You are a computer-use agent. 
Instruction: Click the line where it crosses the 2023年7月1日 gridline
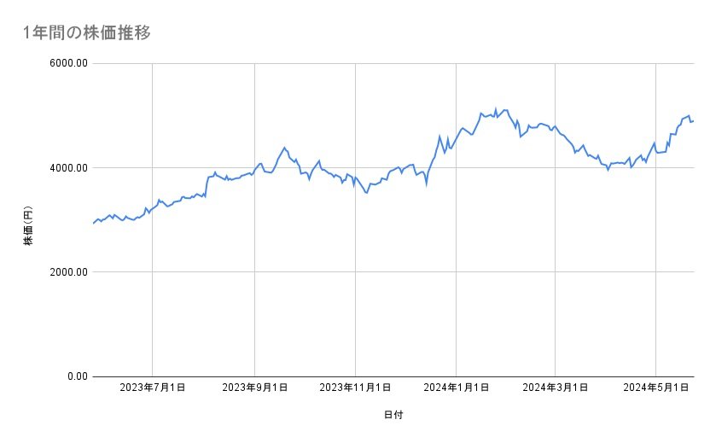coord(152,207)
